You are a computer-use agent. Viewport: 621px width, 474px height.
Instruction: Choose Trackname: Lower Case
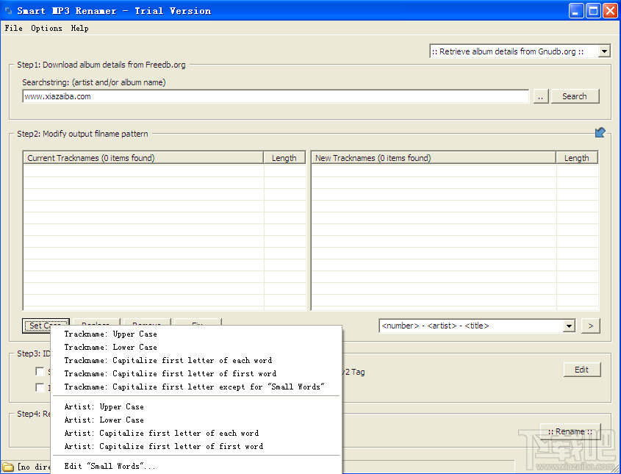coord(196,347)
